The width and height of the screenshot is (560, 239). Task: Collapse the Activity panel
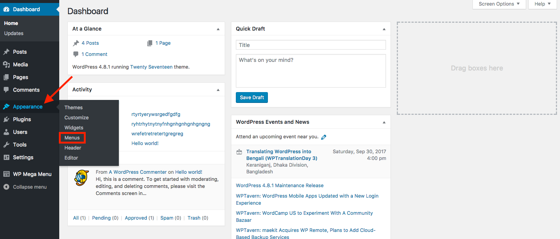tap(218, 90)
